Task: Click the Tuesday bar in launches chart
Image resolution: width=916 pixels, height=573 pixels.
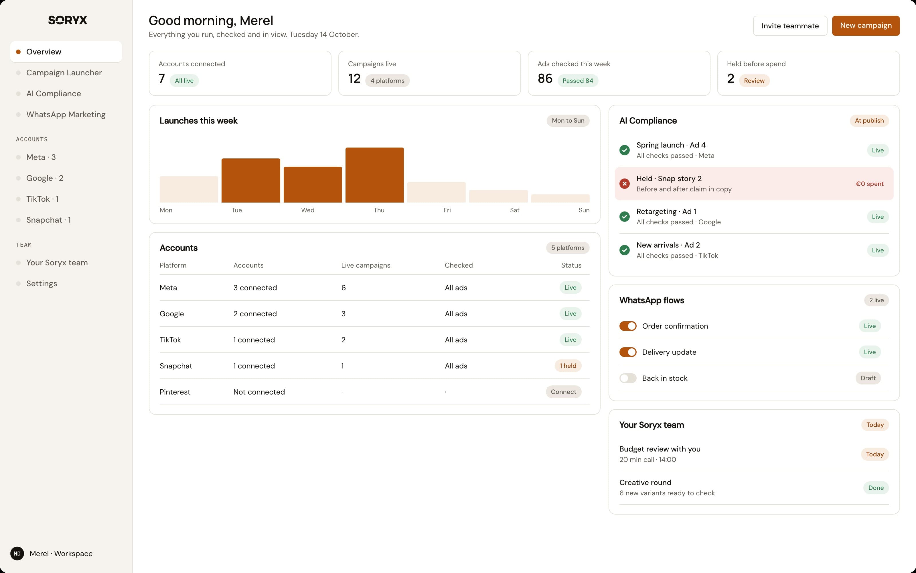Action: pyautogui.click(x=250, y=180)
